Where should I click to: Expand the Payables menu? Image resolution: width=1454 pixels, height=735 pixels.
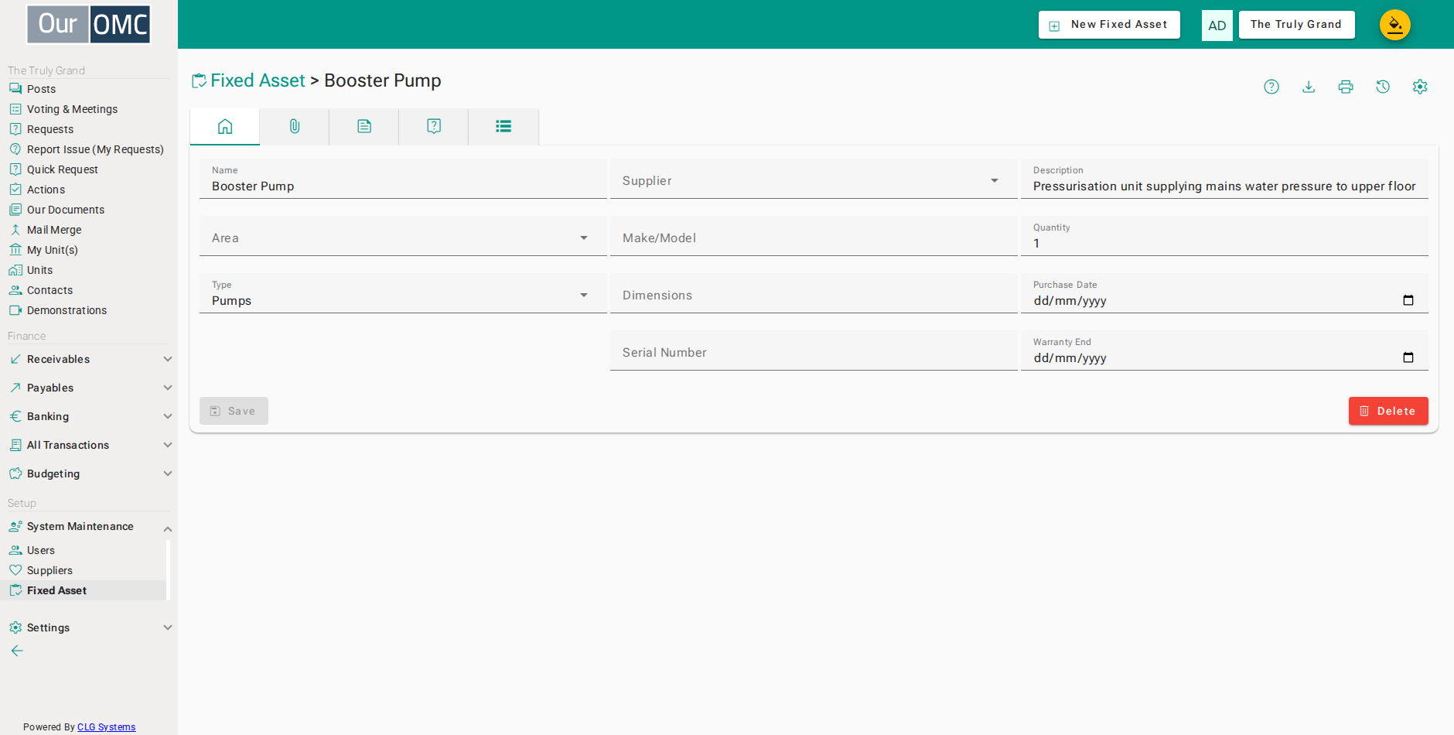pyautogui.click(x=89, y=388)
